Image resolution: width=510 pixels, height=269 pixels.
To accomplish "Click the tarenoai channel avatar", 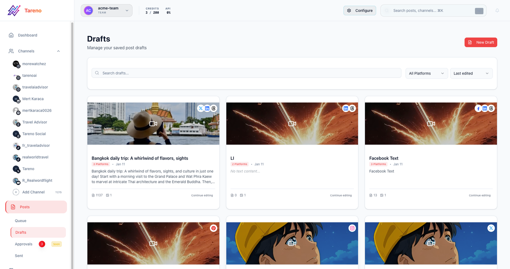I will (16, 76).
